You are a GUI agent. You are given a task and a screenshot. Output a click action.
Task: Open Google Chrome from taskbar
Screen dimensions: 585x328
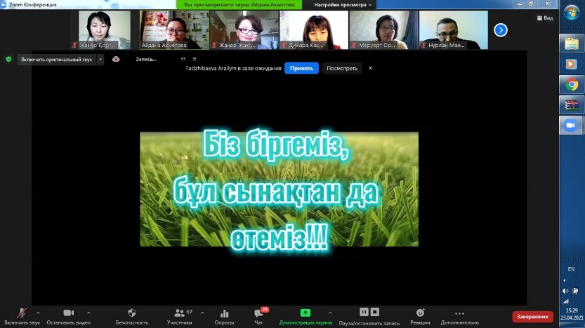tap(571, 85)
